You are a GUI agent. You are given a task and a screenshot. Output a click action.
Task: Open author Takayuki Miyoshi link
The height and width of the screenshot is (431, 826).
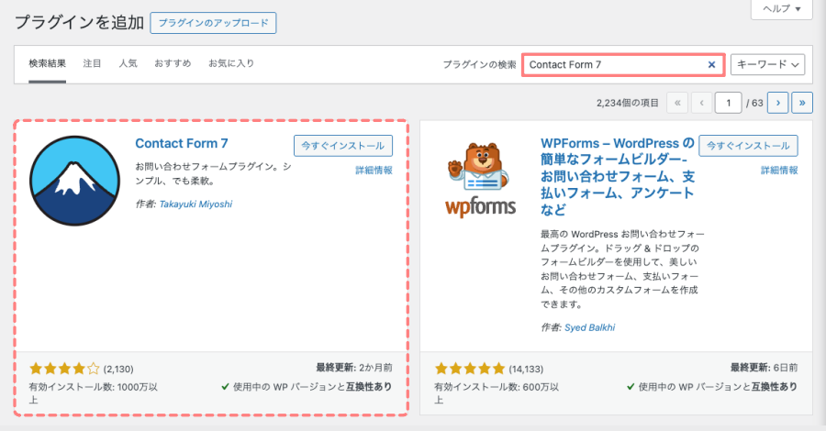pyautogui.click(x=196, y=204)
